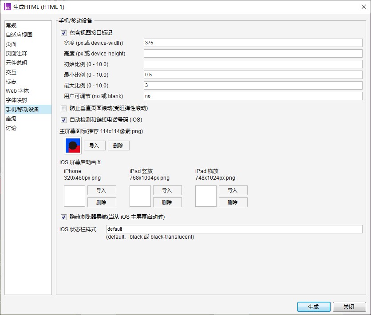Enable 防止垂直页面滚动 checkbox
This screenshot has height=315, width=371.
(63, 108)
